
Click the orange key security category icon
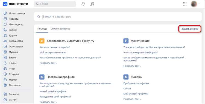click(42, 41)
